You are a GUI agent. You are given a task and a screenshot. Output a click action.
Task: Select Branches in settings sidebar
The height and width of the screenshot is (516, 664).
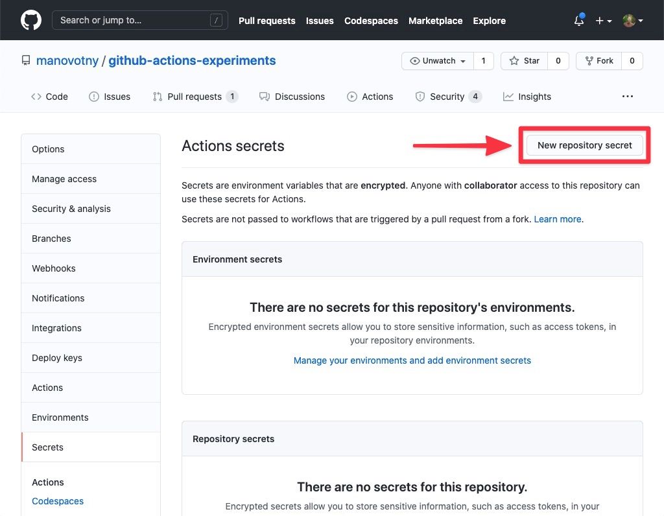tap(91, 239)
